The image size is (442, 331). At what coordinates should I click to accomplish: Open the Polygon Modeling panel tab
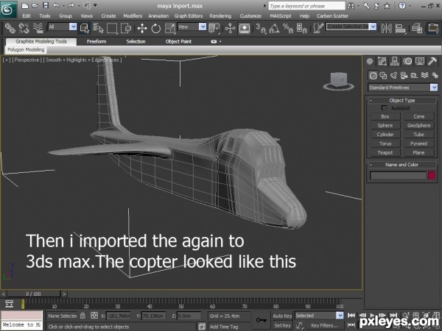pyautogui.click(x=26, y=50)
